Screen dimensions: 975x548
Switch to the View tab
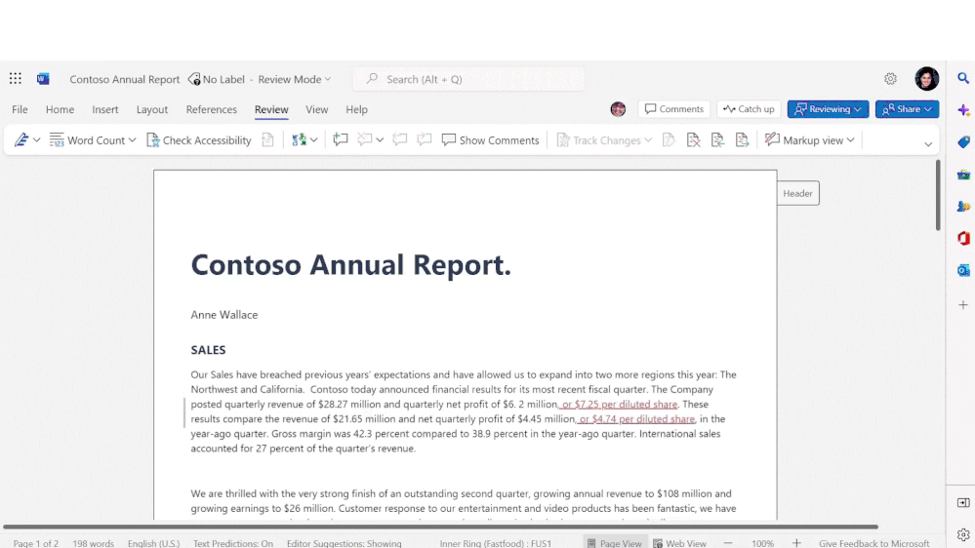(x=316, y=109)
